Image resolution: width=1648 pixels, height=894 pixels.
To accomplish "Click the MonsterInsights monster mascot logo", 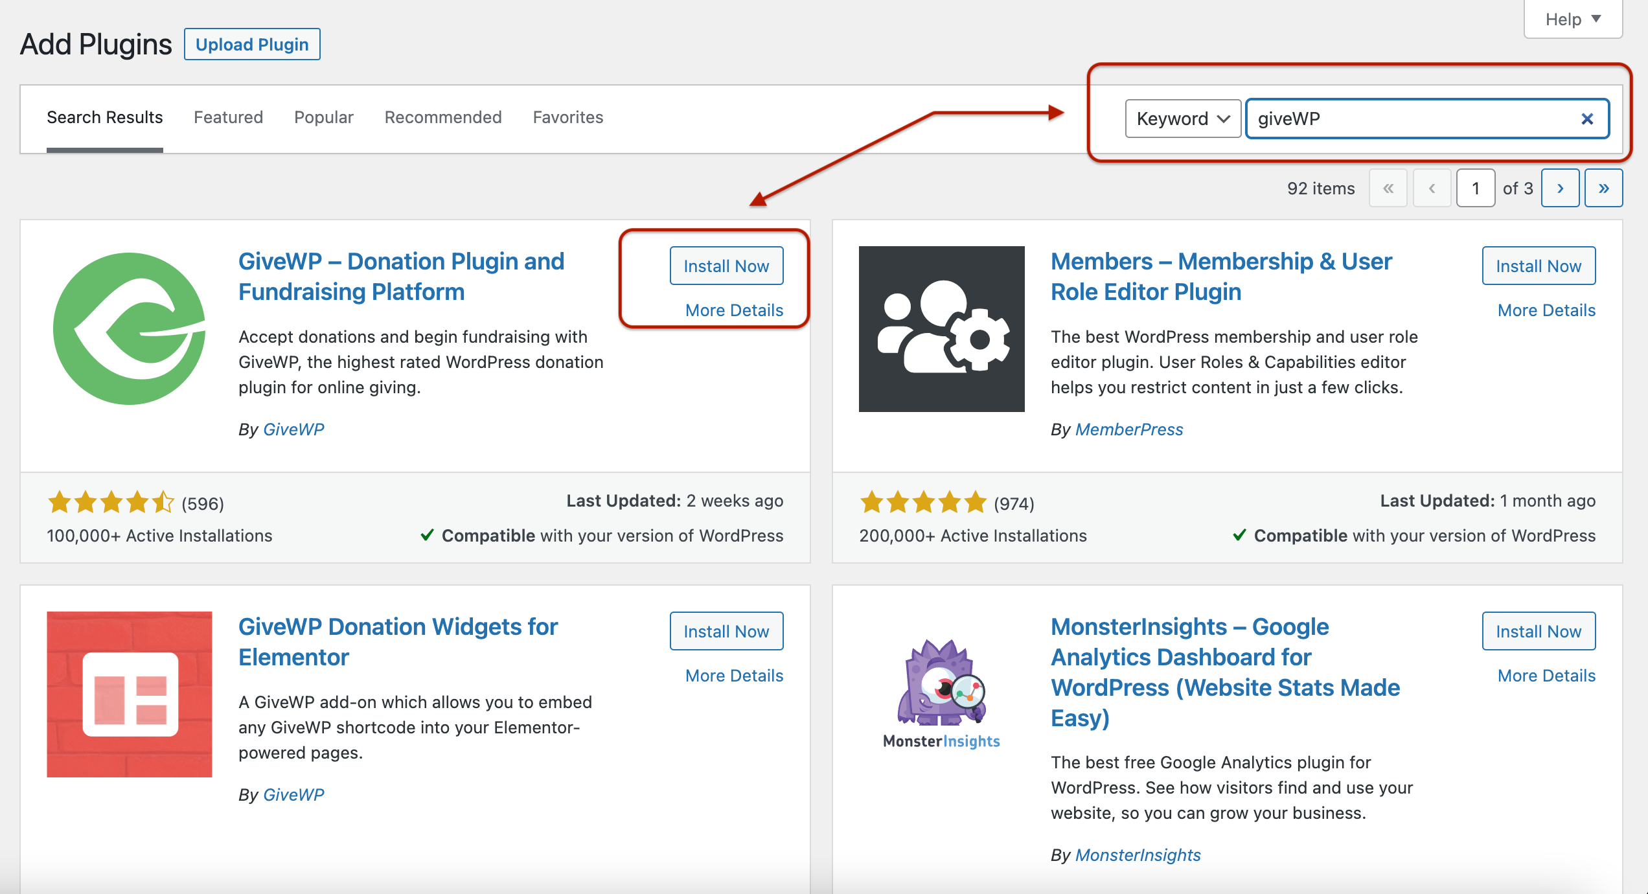I will [941, 694].
